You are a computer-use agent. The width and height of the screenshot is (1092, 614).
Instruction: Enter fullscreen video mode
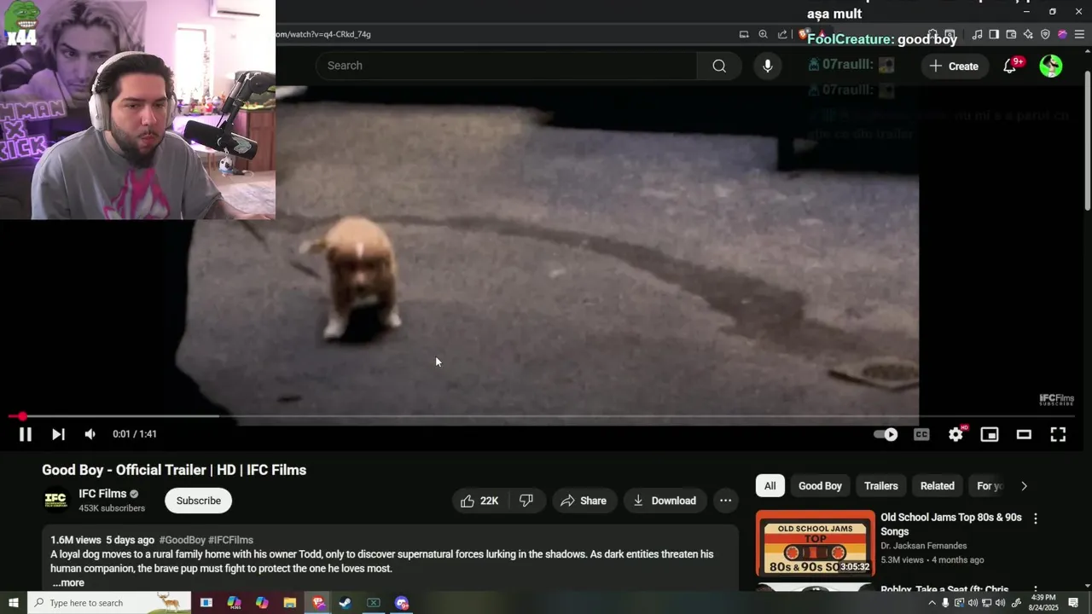pyautogui.click(x=1058, y=434)
